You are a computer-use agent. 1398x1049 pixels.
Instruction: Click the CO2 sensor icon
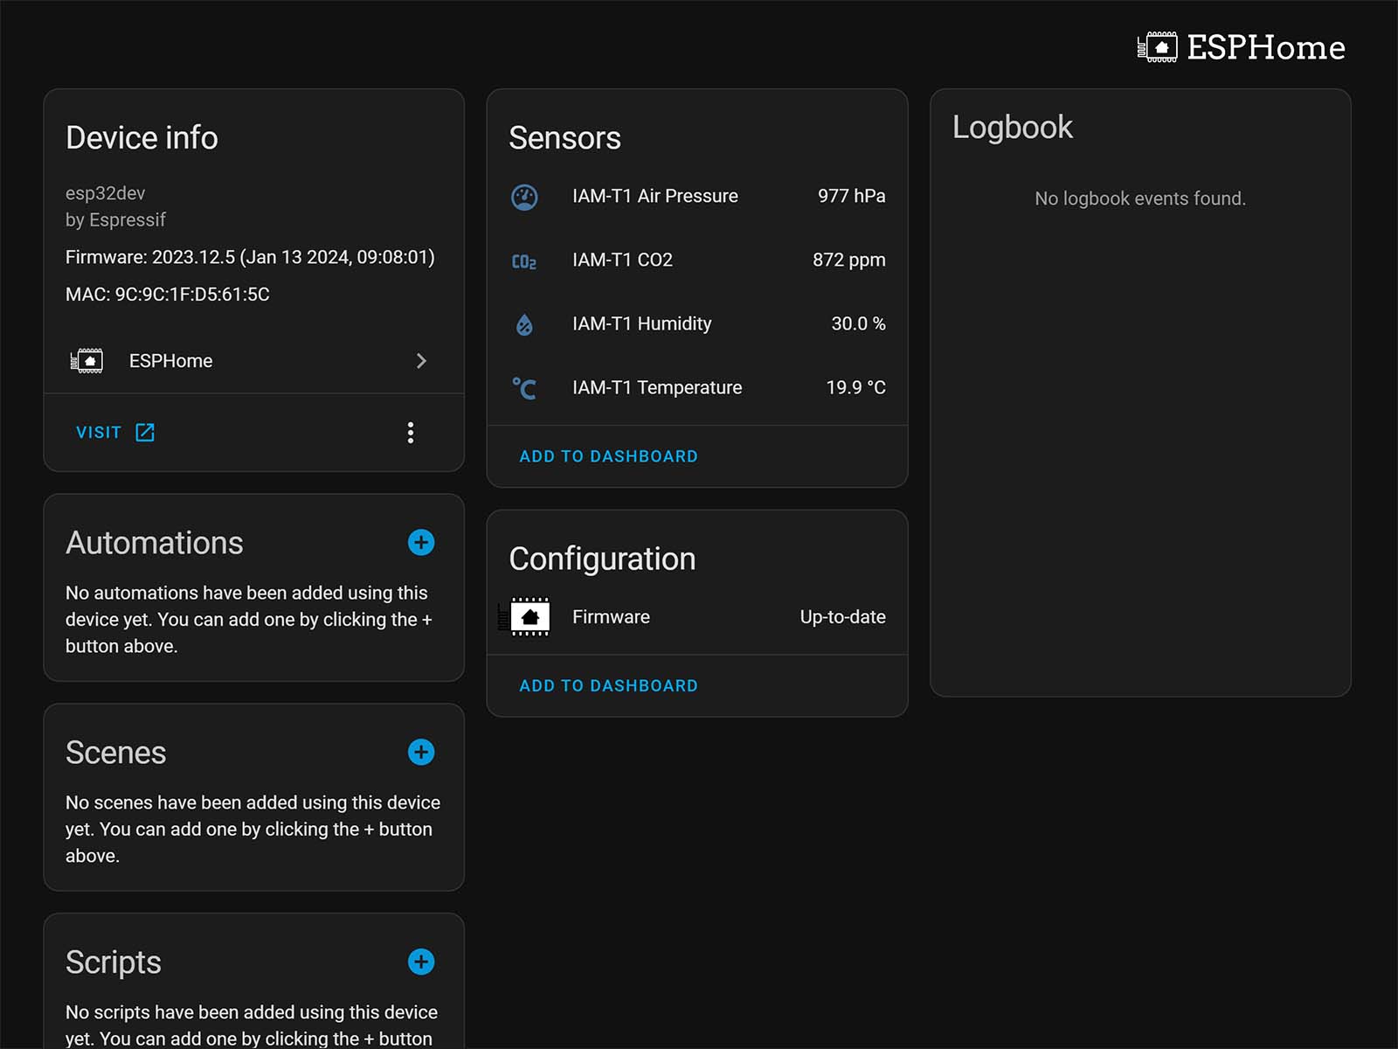click(x=524, y=261)
